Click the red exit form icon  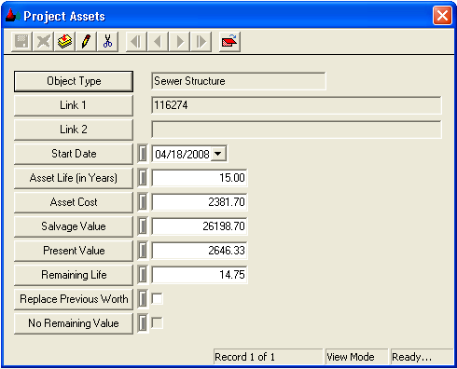[229, 41]
